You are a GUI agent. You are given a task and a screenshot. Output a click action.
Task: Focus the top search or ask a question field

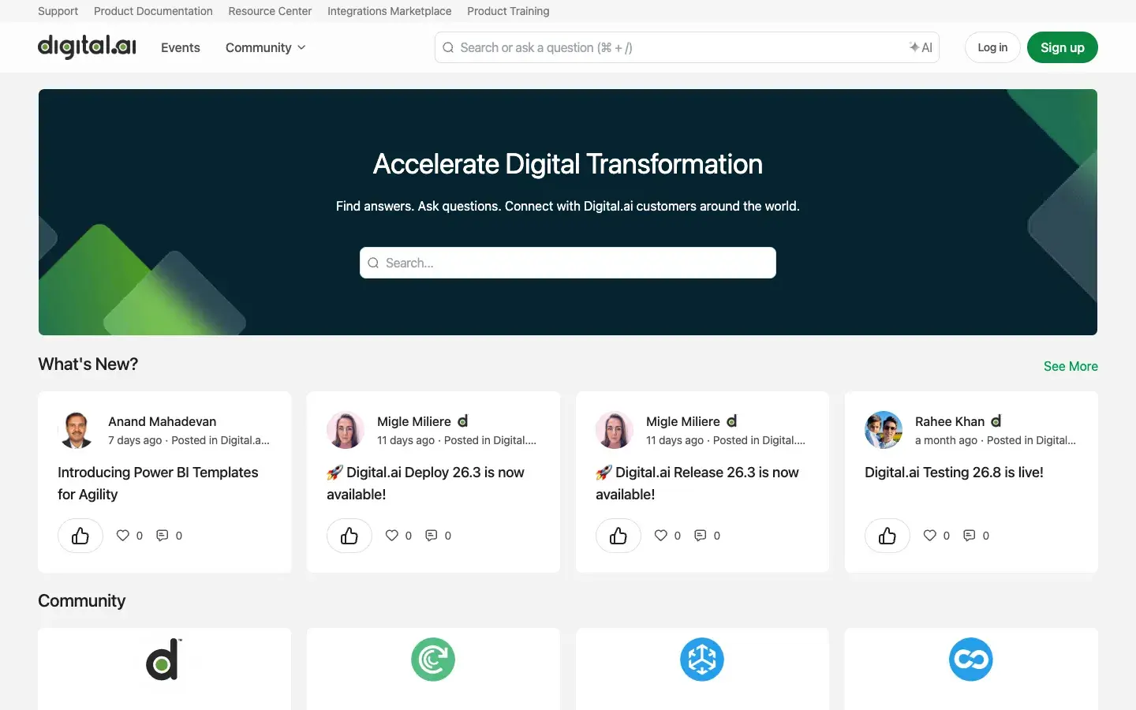(x=686, y=47)
